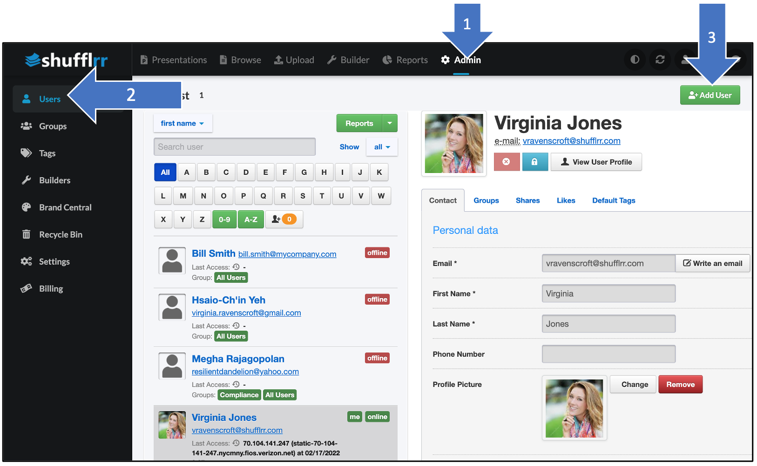
Task: Open the Show all filter dropdown
Action: [x=382, y=147]
